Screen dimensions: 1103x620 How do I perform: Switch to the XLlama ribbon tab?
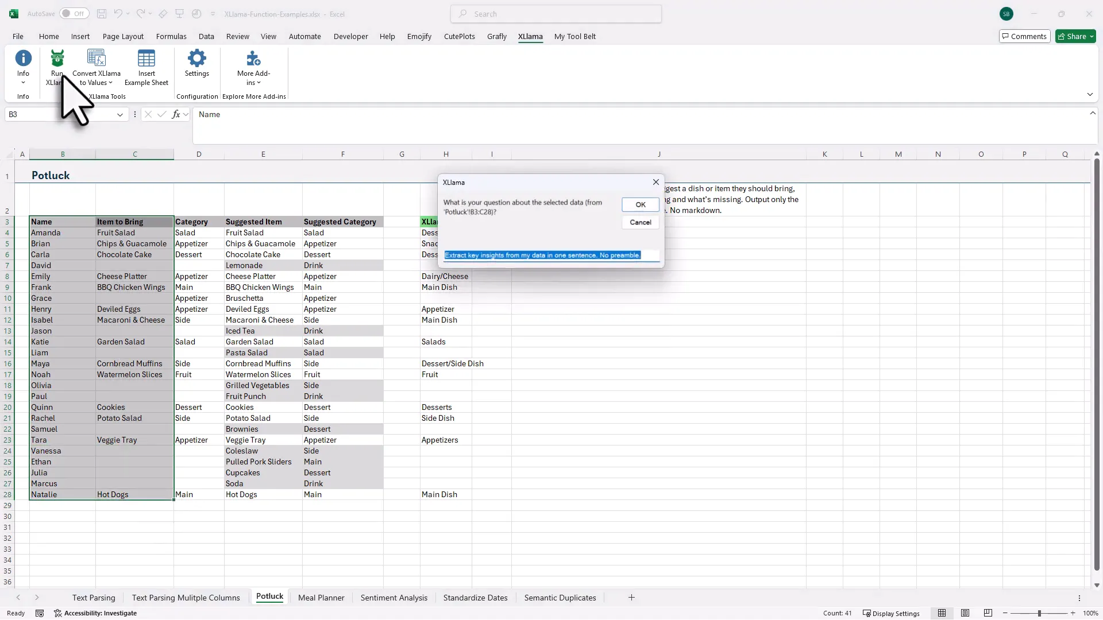point(530,36)
